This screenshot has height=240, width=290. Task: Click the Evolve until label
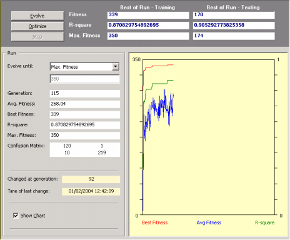[21, 66]
